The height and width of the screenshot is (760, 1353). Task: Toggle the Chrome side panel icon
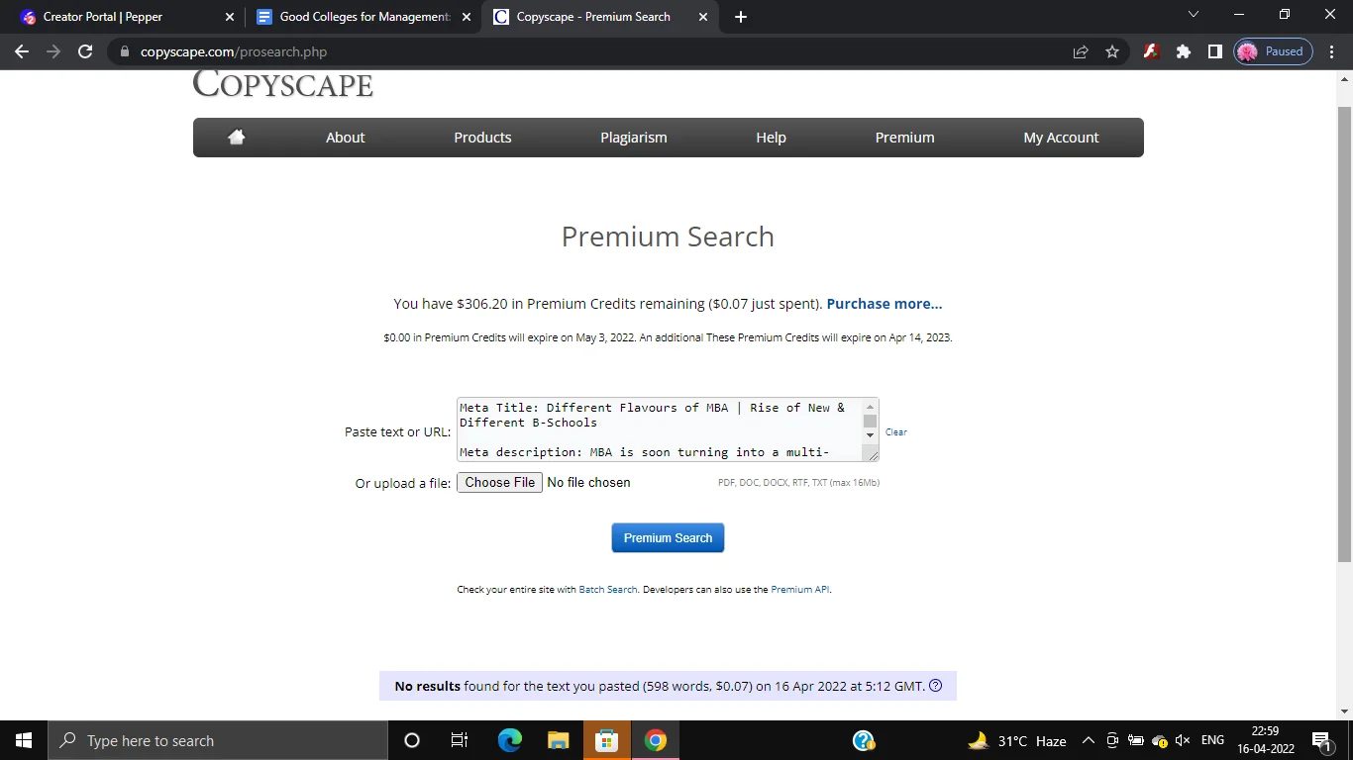click(1214, 51)
